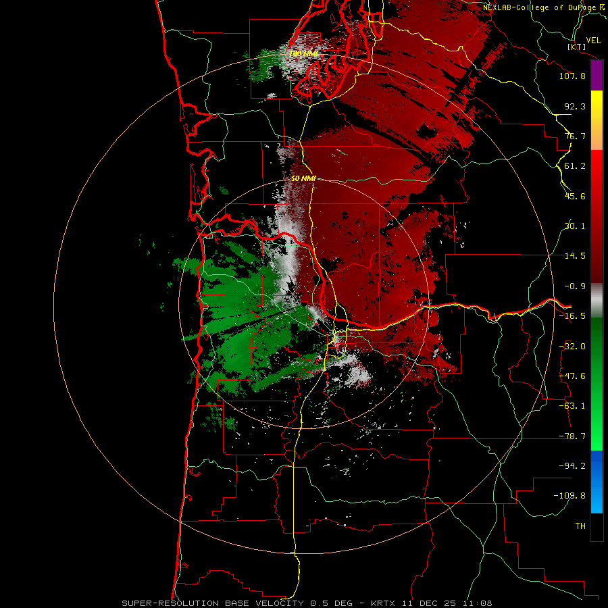
Task: Click the VEL legend heading
Action: [594, 41]
